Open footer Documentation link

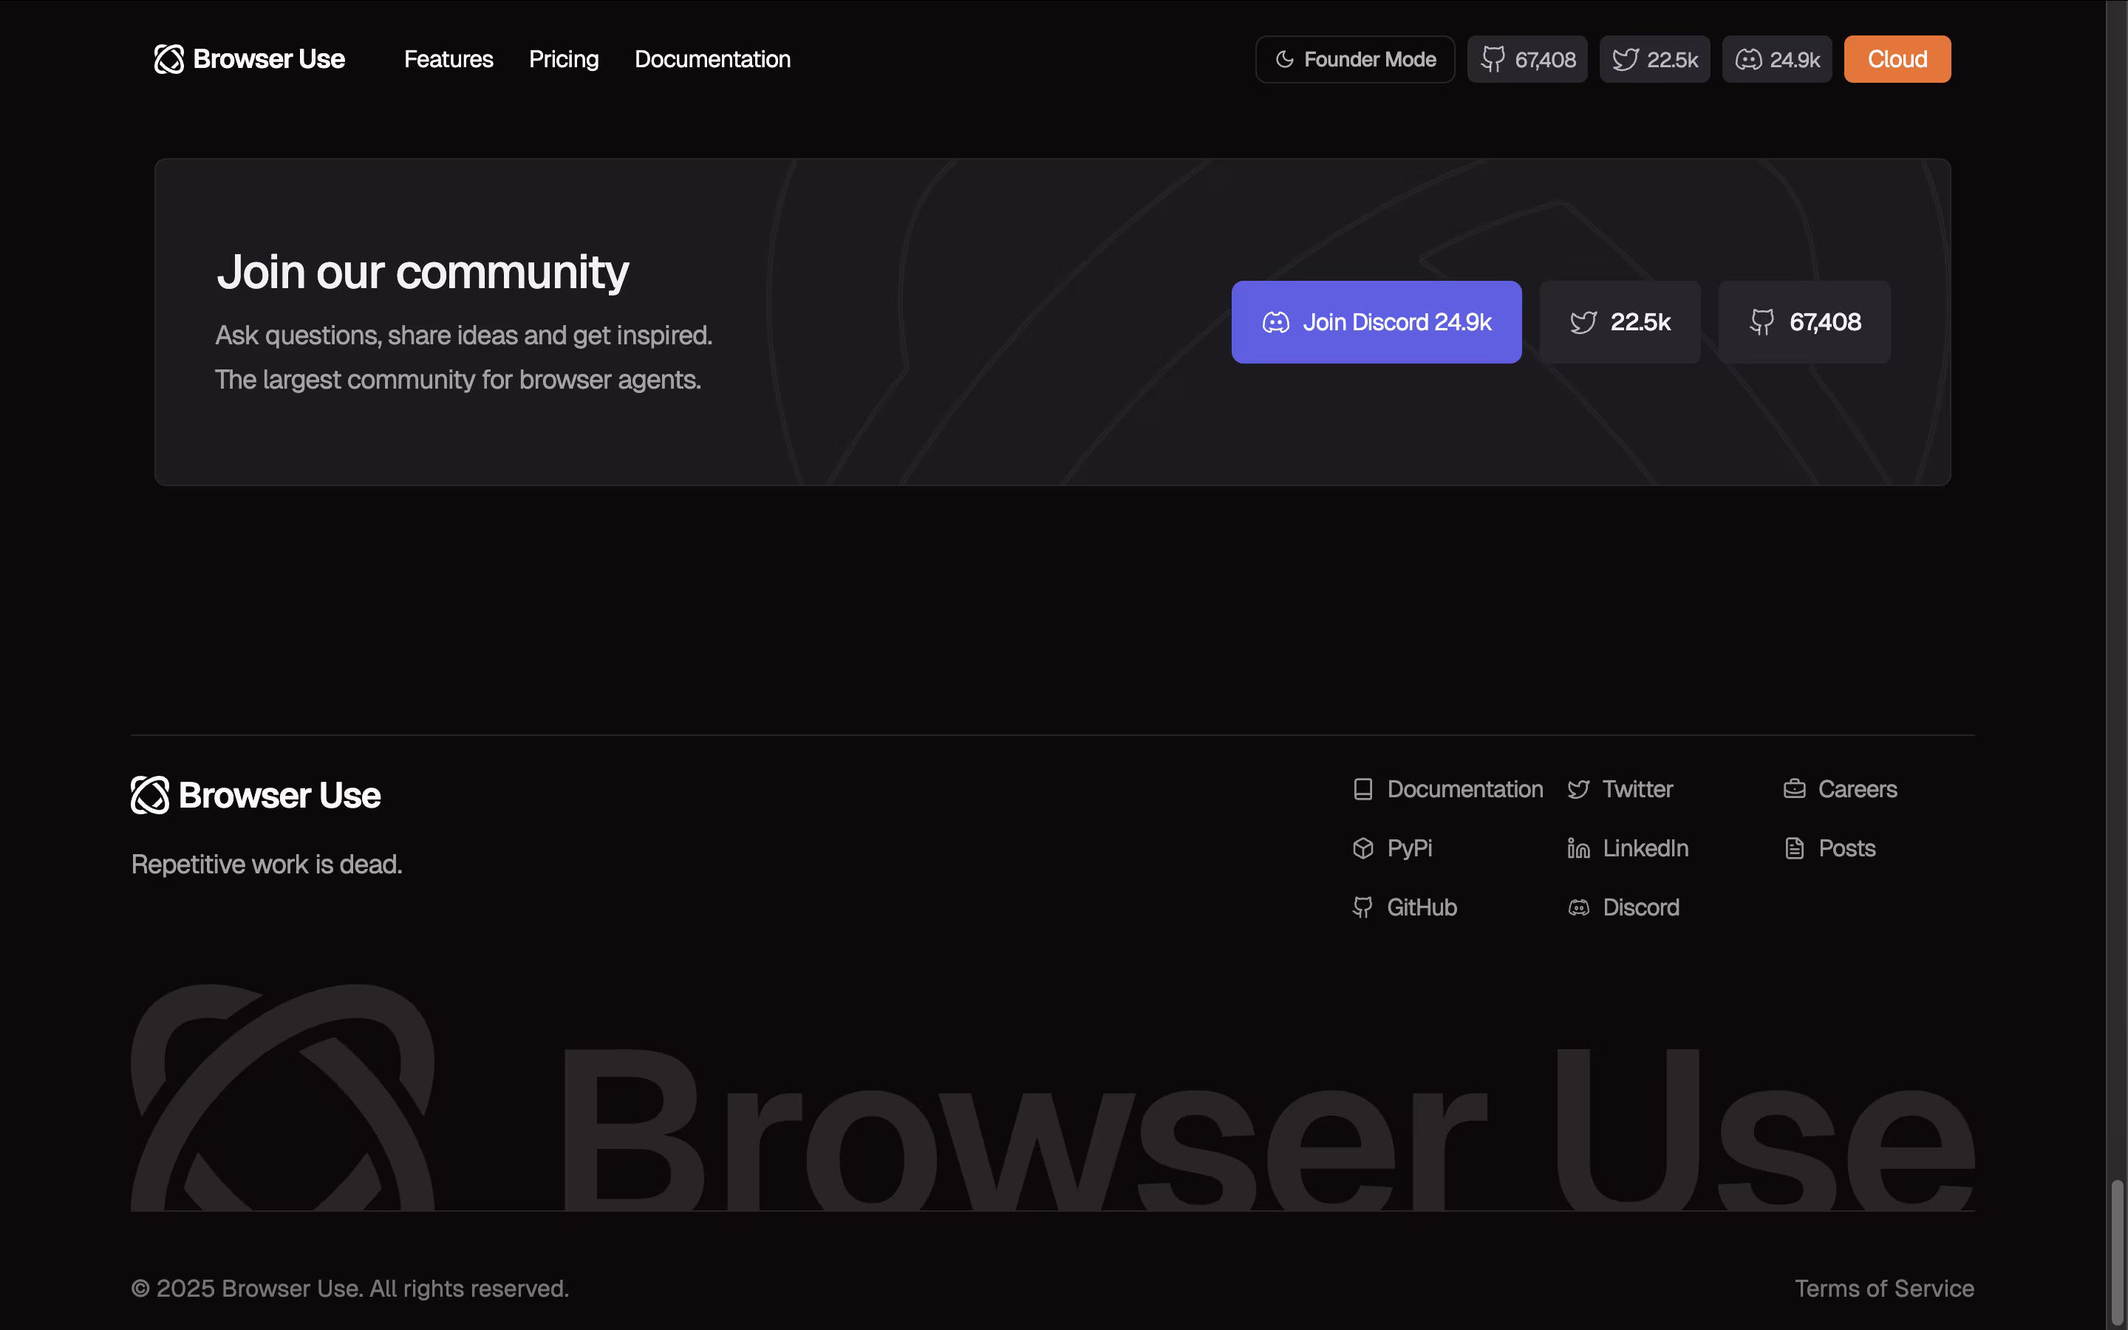(1465, 789)
